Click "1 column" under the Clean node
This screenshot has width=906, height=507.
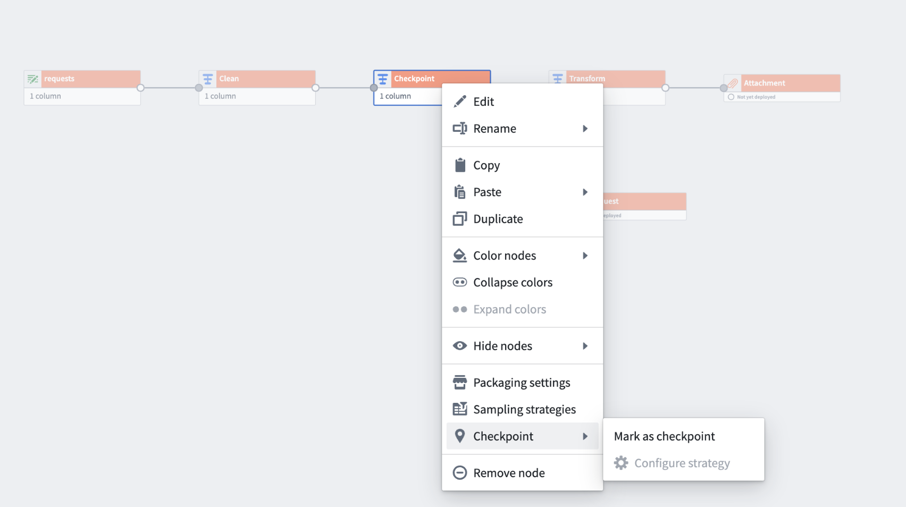tap(220, 96)
